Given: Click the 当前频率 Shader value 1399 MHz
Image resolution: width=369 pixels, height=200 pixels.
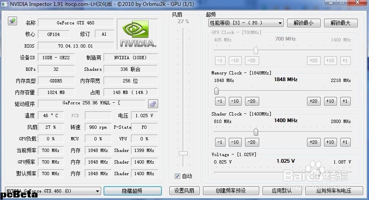Looking at the screenshot, I should point(144,150).
